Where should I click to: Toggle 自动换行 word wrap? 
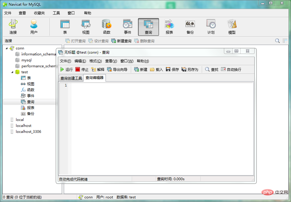(x=231, y=69)
